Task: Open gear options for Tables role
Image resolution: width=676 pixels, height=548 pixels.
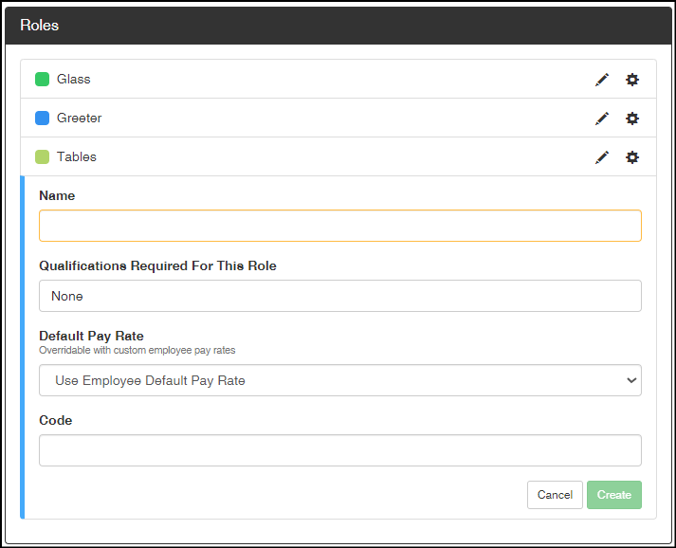Action: (632, 157)
